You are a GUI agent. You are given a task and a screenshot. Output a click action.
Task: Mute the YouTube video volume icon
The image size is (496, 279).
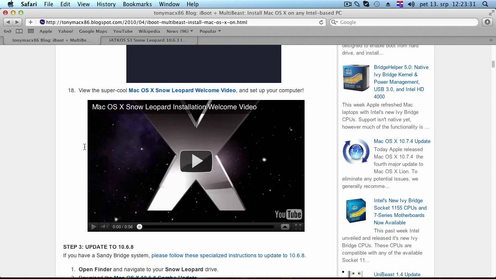click(105, 227)
